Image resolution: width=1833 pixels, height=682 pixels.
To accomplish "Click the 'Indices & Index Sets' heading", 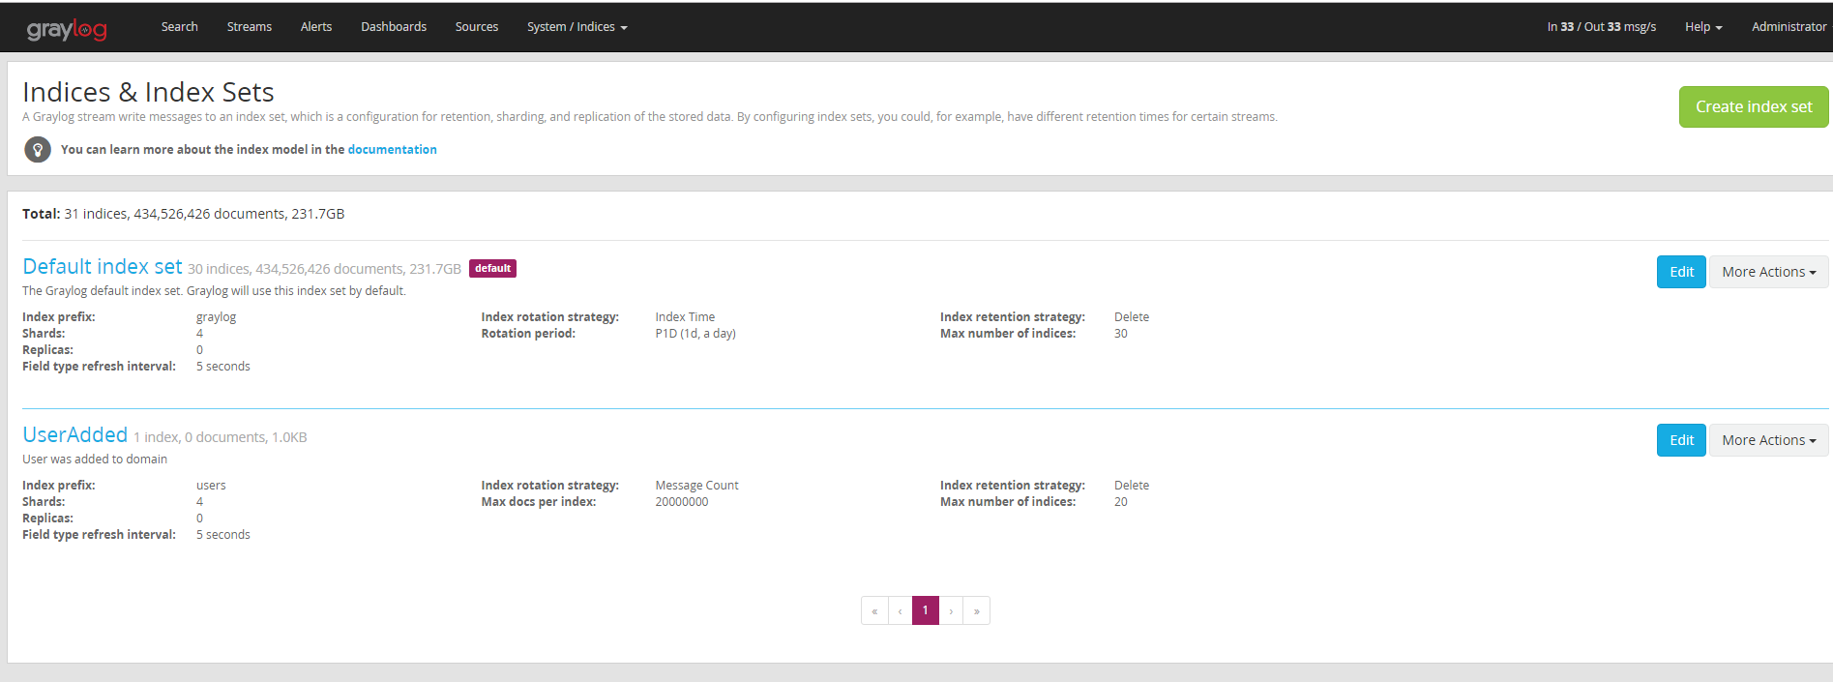I will (x=148, y=92).
